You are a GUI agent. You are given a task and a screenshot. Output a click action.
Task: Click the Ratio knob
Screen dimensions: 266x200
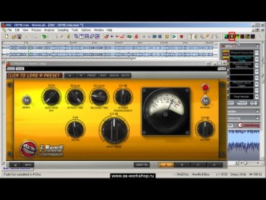75,130
